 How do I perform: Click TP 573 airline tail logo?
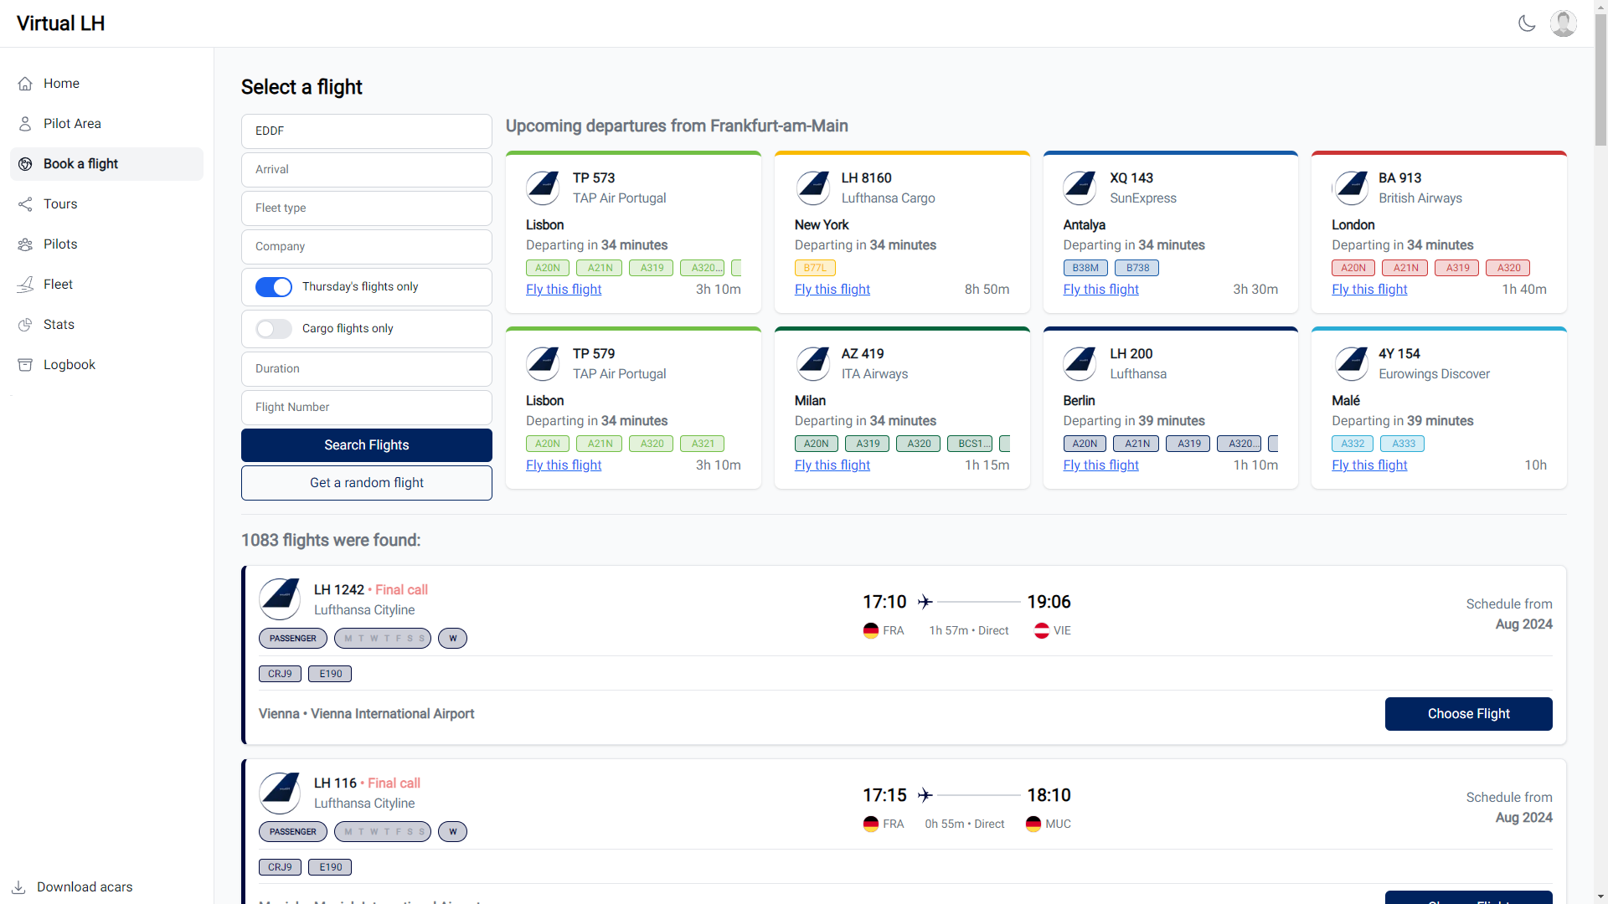[543, 188]
